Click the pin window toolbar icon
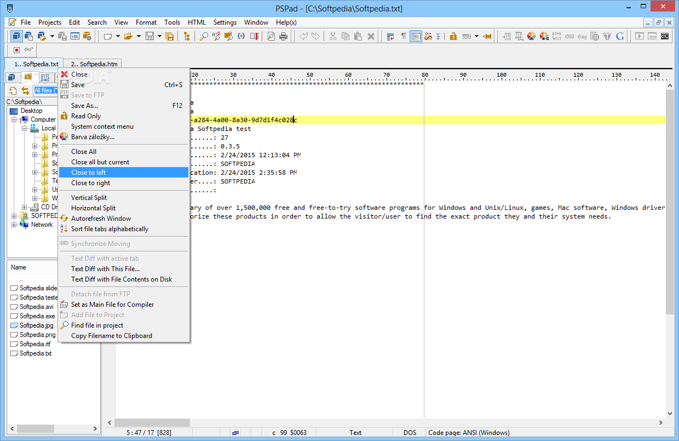The width and height of the screenshot is (679, 441). pos(487,36)
